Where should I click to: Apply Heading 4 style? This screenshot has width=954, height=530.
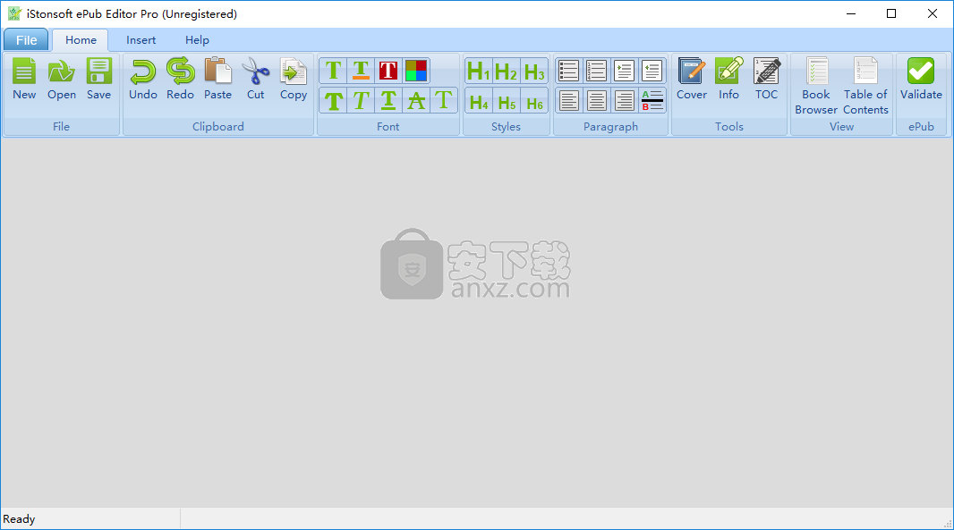click(479, 101)
